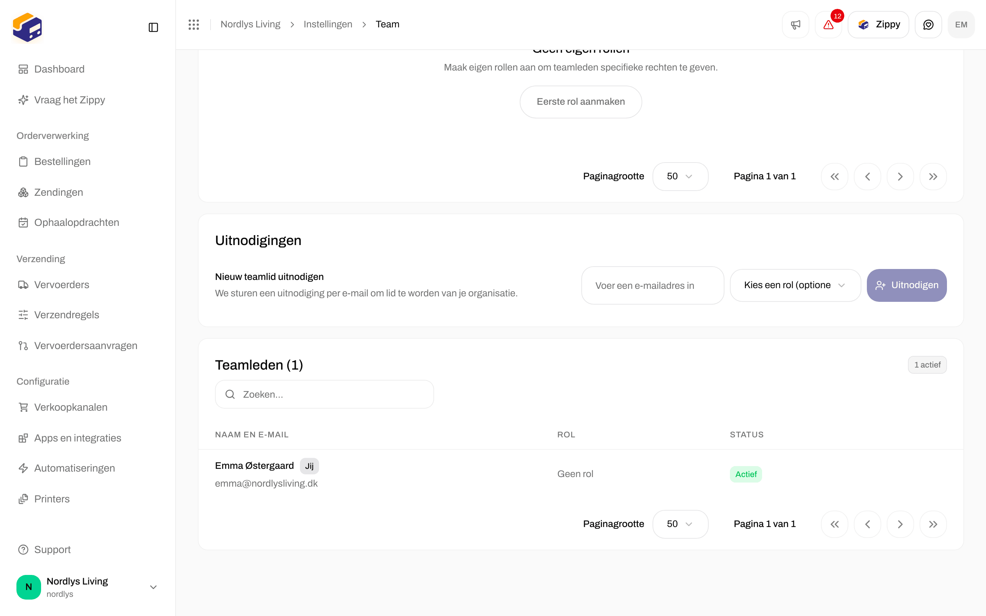Click Nordlys Living breadcrumb

250,24
